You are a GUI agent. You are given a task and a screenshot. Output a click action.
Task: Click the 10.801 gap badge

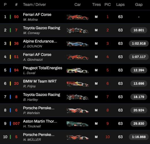(x=139, y=30)
